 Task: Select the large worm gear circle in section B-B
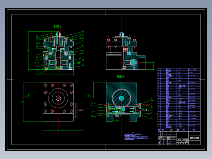point(121,98)
